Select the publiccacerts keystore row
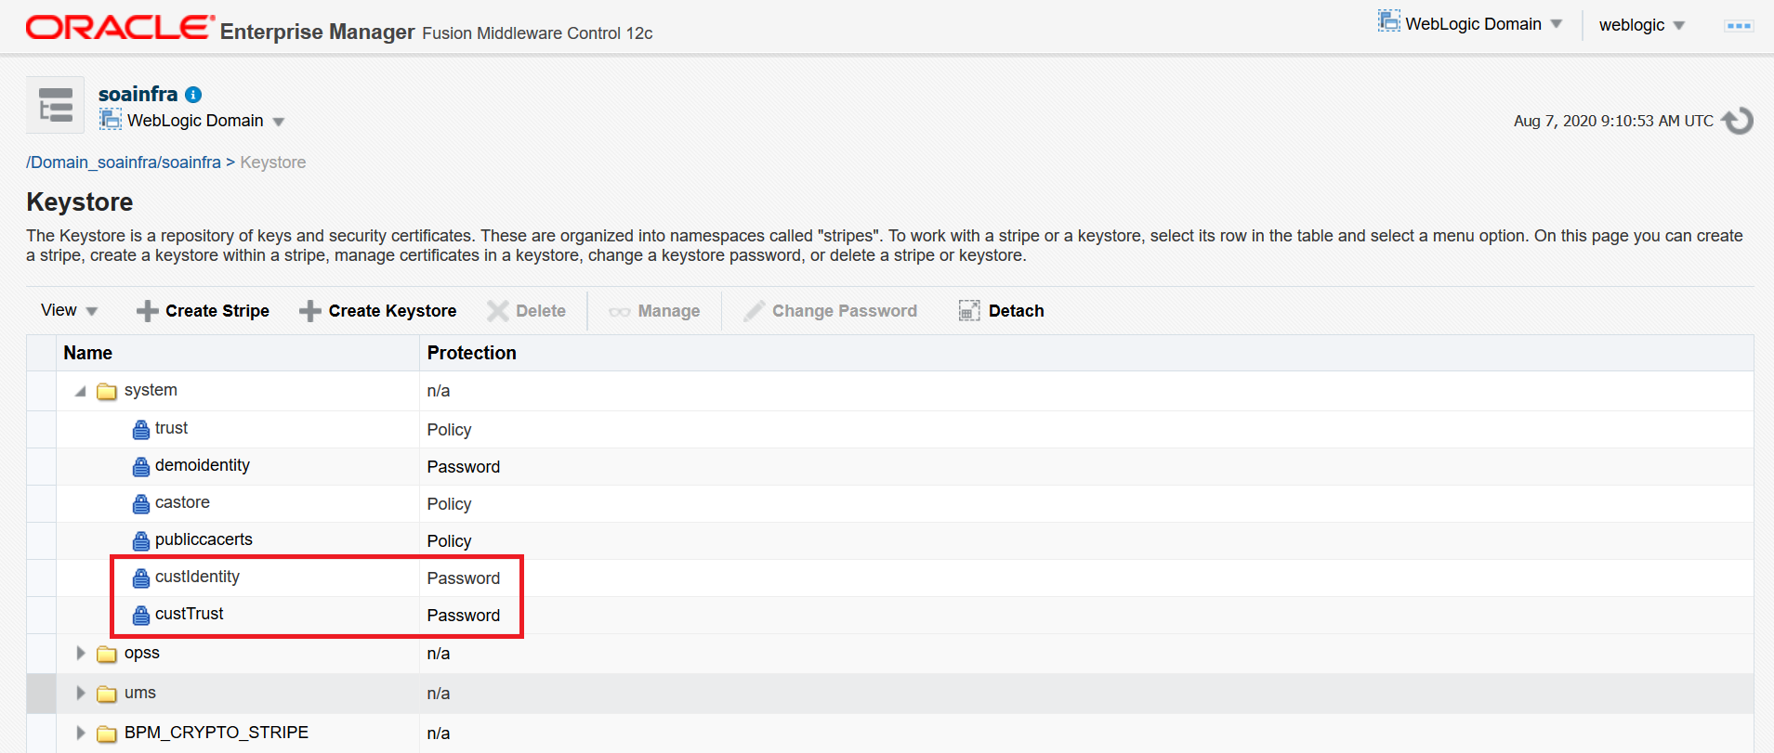The height and width of the screenshot is (753, 1774). click(x=890, y=540)
